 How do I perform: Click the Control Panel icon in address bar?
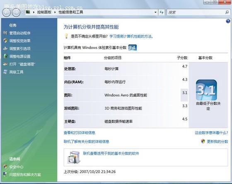point(28,12)
